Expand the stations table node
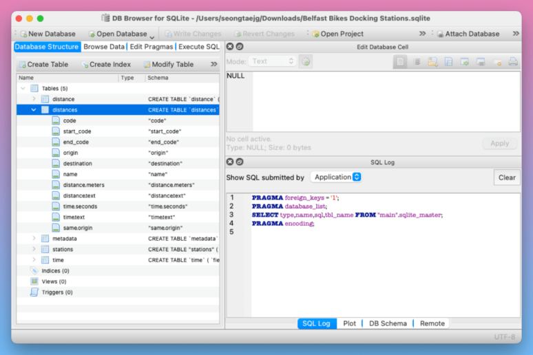Screen dimensions: 533x355 pyautogui.click(x=34, y=249)
